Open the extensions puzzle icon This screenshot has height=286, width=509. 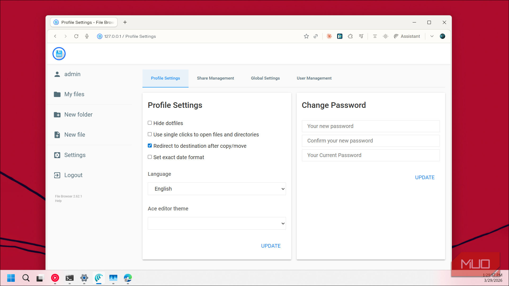pyautogui.click(x=350, y=36)
